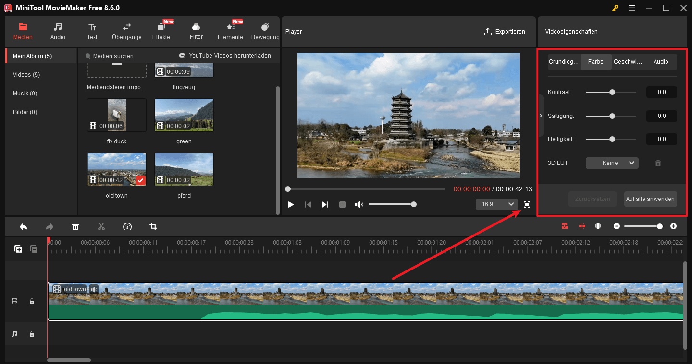The image size is (692, 364).
Task: Mute the old town clip's audio
Action: [93, 289]
